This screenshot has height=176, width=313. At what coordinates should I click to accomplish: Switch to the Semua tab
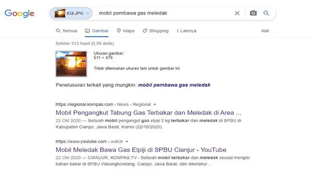pyautogui.click(x=67, y=31)
